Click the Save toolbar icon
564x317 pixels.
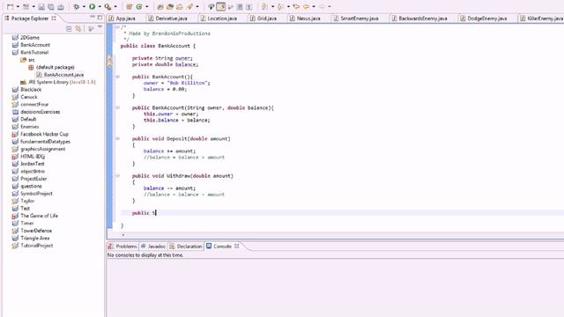pos(41,6)
